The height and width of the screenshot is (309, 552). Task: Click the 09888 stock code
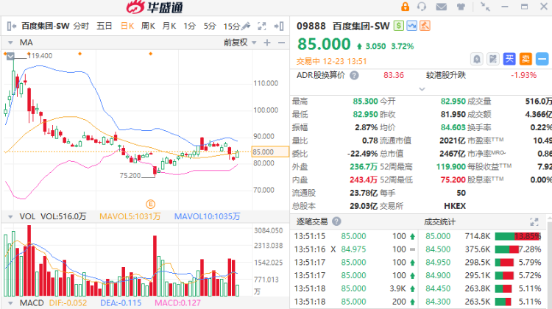(x=311, y=26)
